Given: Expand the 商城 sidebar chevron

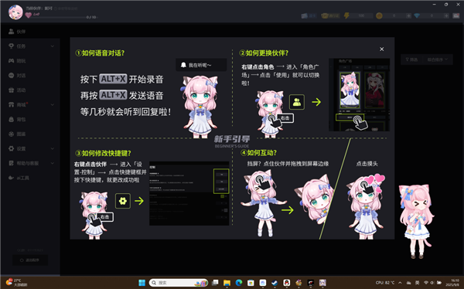Looking at the screenshot, I should point(53,105).
